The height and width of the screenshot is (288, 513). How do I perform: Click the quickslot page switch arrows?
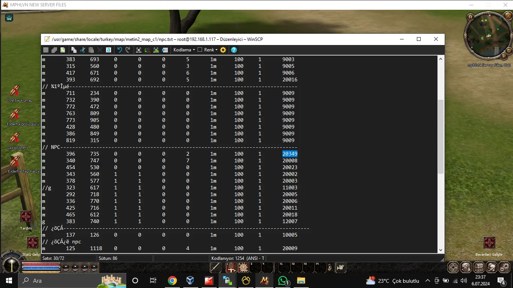tap(329, 268)
